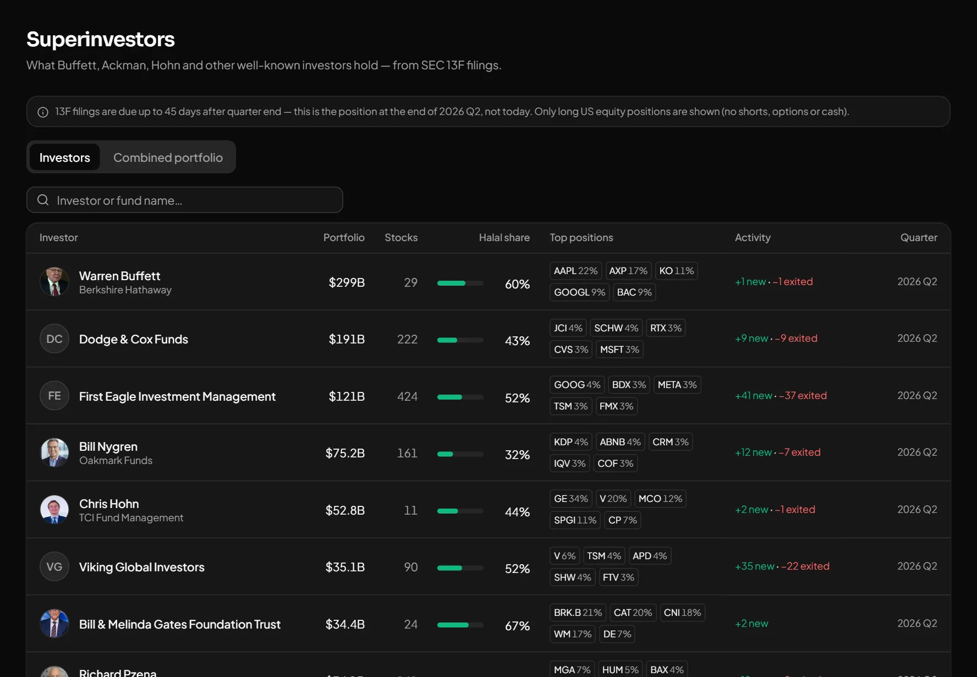Click the SCHW 4% position chip
Image resolution: width=977 pixels, height=677 pixels.
[616, 328]
